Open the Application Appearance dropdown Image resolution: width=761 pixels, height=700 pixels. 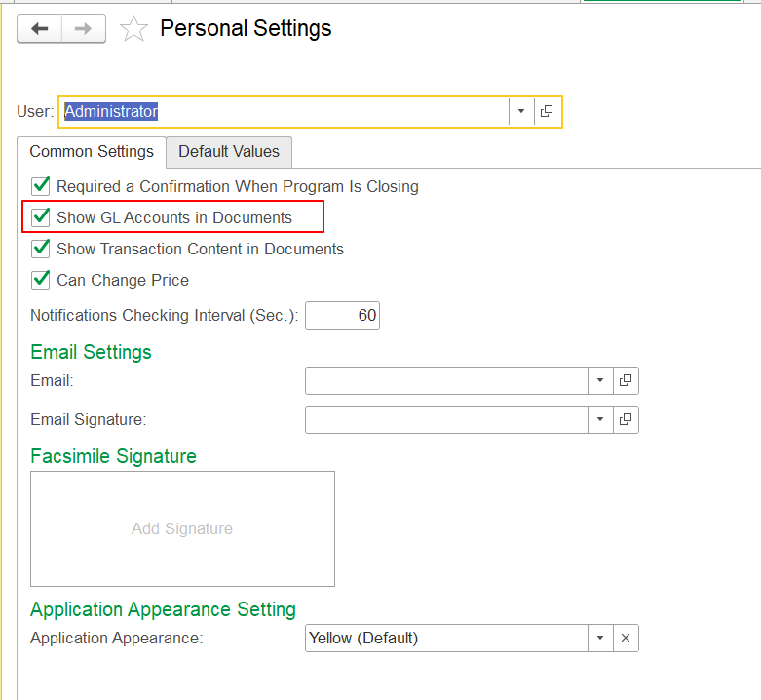(x=600, y=639)
